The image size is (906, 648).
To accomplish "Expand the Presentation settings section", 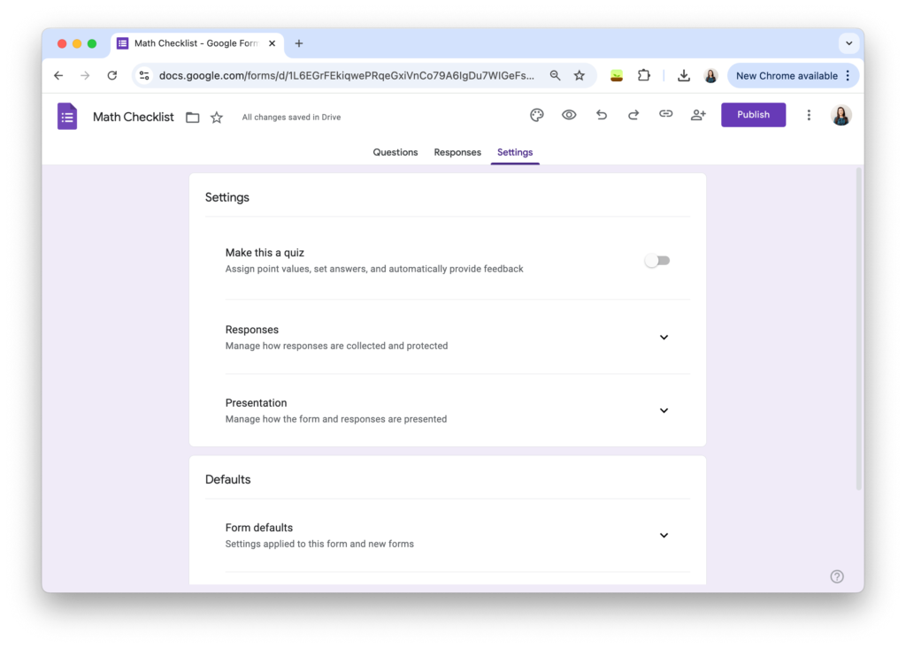I will point(664,410).
